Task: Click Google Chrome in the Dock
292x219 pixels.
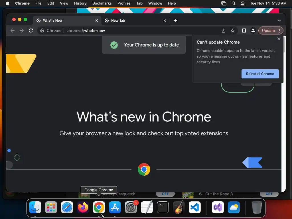Action: tap(99, 207)
